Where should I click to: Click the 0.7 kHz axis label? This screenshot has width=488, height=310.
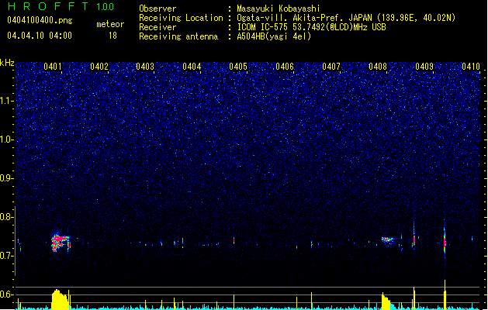(x=7, y=256)
